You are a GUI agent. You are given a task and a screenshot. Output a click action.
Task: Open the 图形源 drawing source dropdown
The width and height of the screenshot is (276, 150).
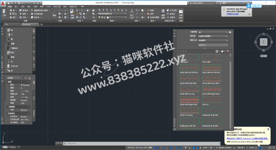tap(213, 36)
